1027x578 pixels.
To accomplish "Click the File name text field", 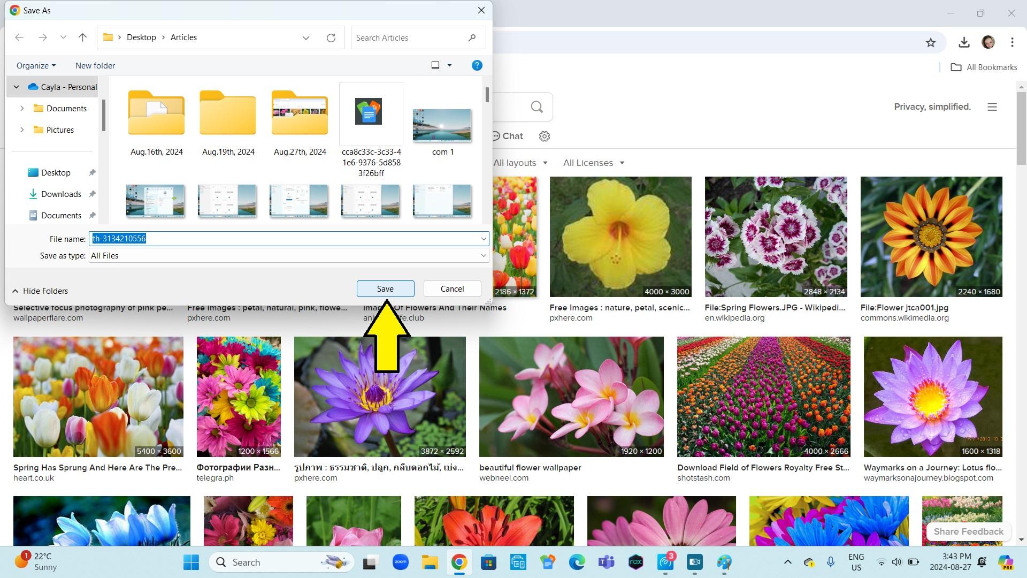I will [x=283, y=239].
